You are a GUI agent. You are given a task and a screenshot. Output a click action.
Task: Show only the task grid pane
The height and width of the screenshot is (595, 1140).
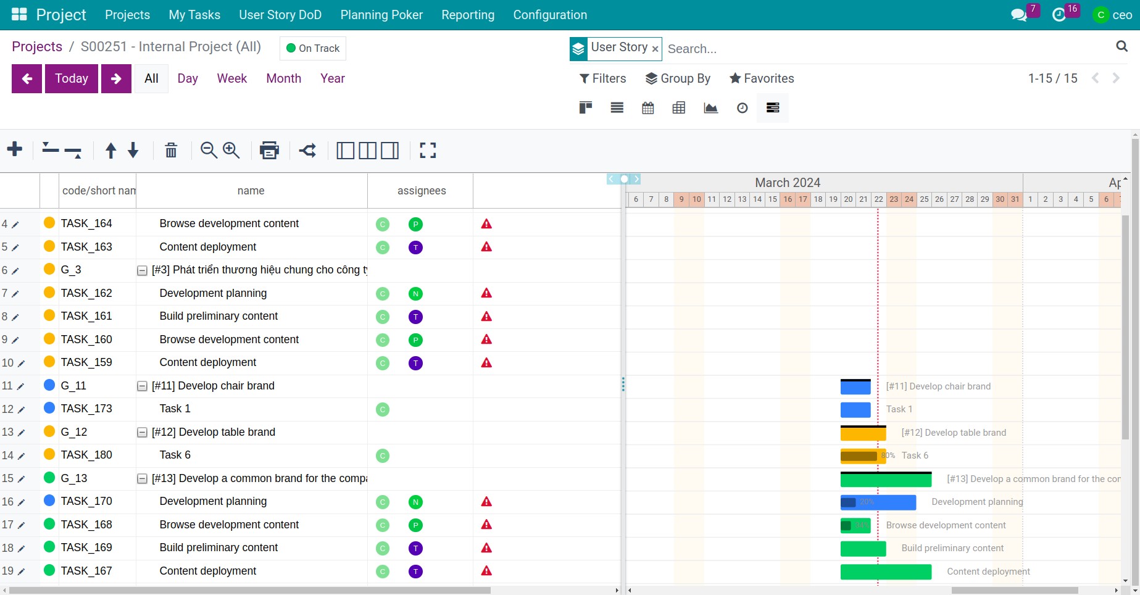(x=346, y=151)
